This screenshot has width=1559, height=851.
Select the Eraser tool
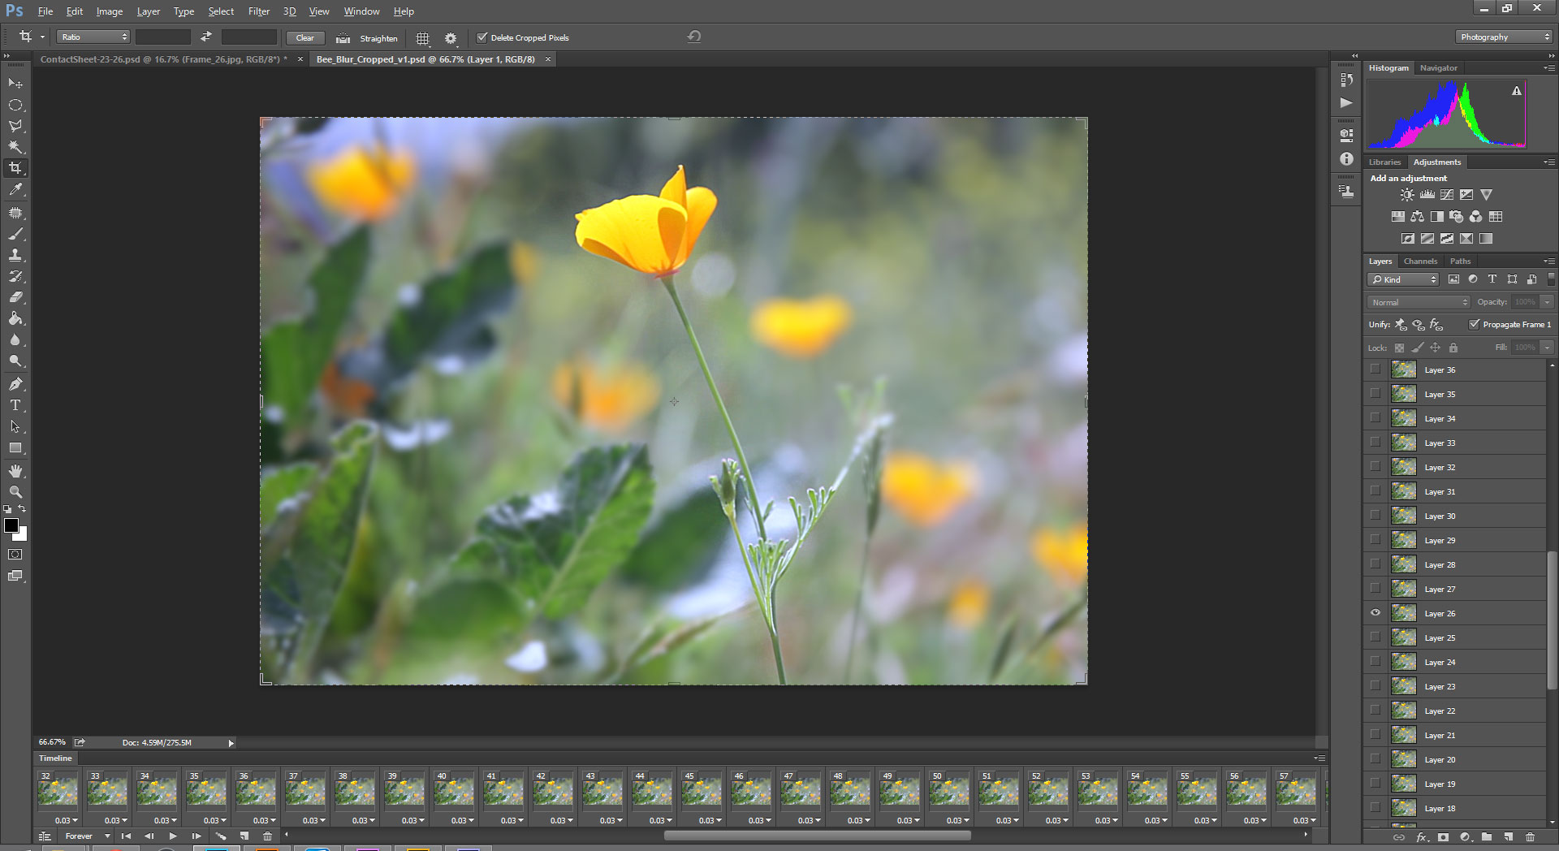pos(15,297)
